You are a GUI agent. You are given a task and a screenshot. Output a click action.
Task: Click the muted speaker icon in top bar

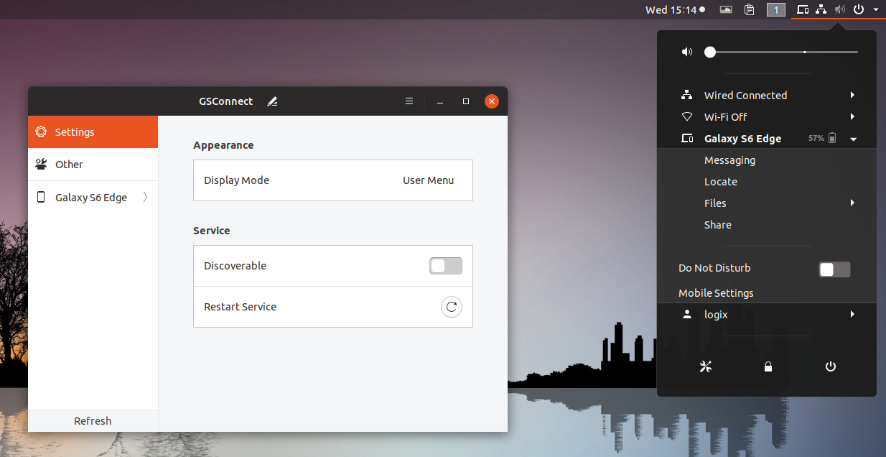coord(840,9)
